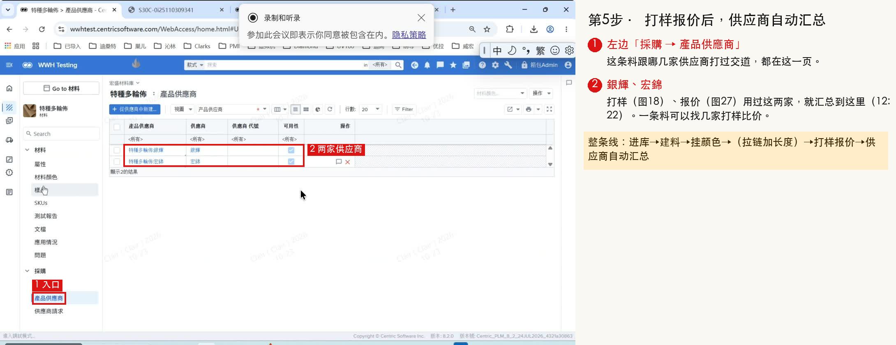Switch to the S30C-0i25110309341 browser tab
Screen dimensions: 896x345
click(176, 10)
